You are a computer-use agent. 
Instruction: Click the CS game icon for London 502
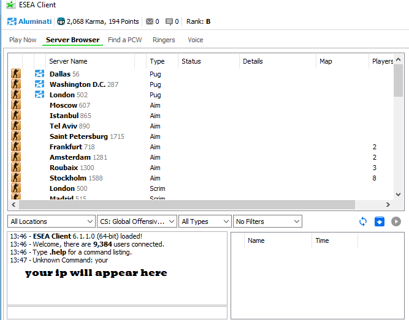[x=16, y=94]
